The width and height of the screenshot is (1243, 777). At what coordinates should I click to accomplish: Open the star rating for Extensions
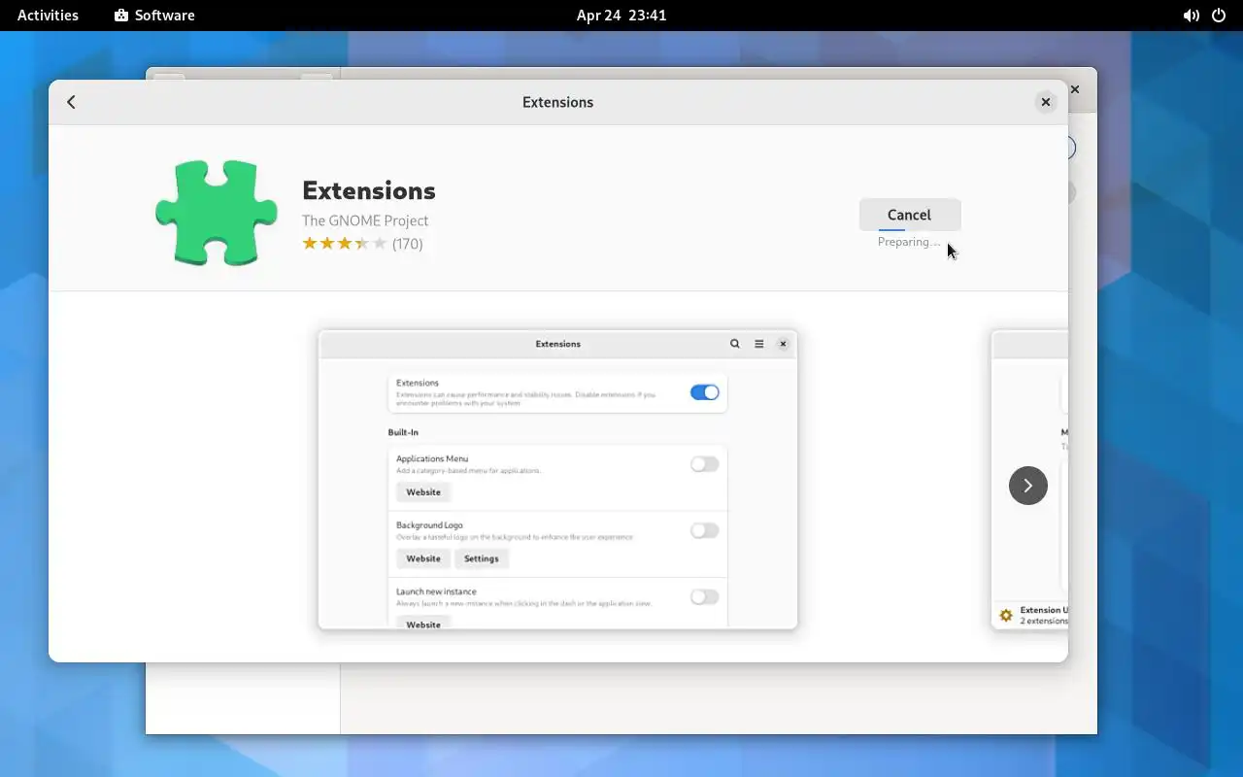point(345,243)
